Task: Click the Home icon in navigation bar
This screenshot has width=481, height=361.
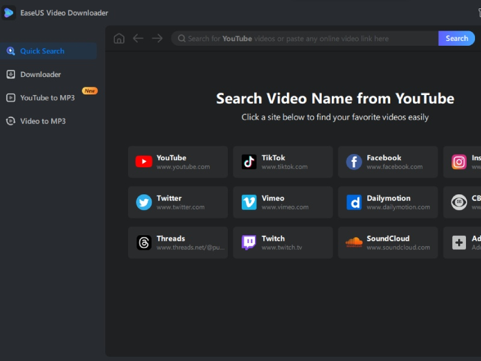Action: [x=119, y=39]
